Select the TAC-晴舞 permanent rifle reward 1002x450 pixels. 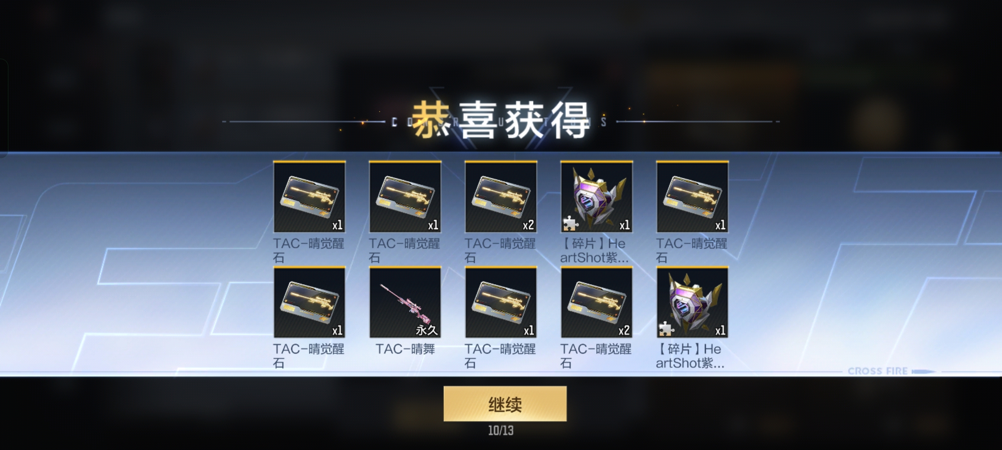(x=405, y=302)
